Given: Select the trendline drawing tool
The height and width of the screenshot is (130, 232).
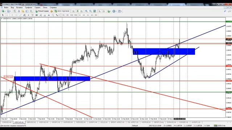Looking at the screenshot, I should [x=20, y=15].
